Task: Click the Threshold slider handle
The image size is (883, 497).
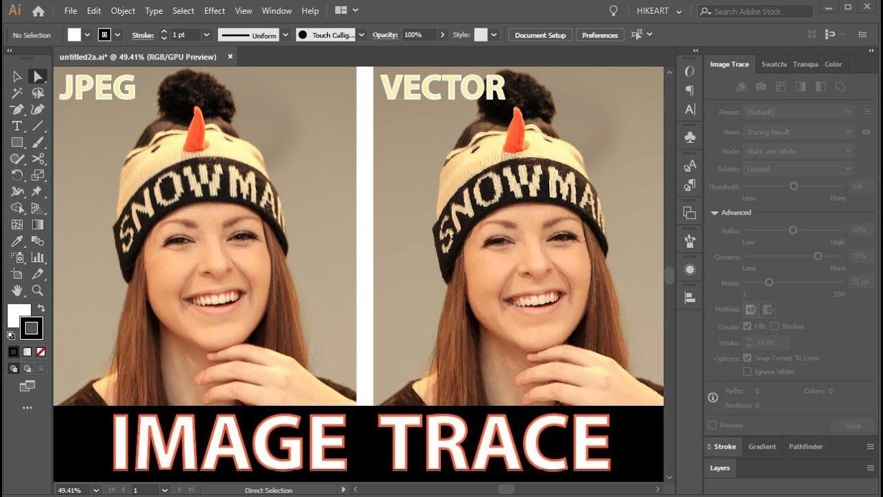Action: (794, 186)
